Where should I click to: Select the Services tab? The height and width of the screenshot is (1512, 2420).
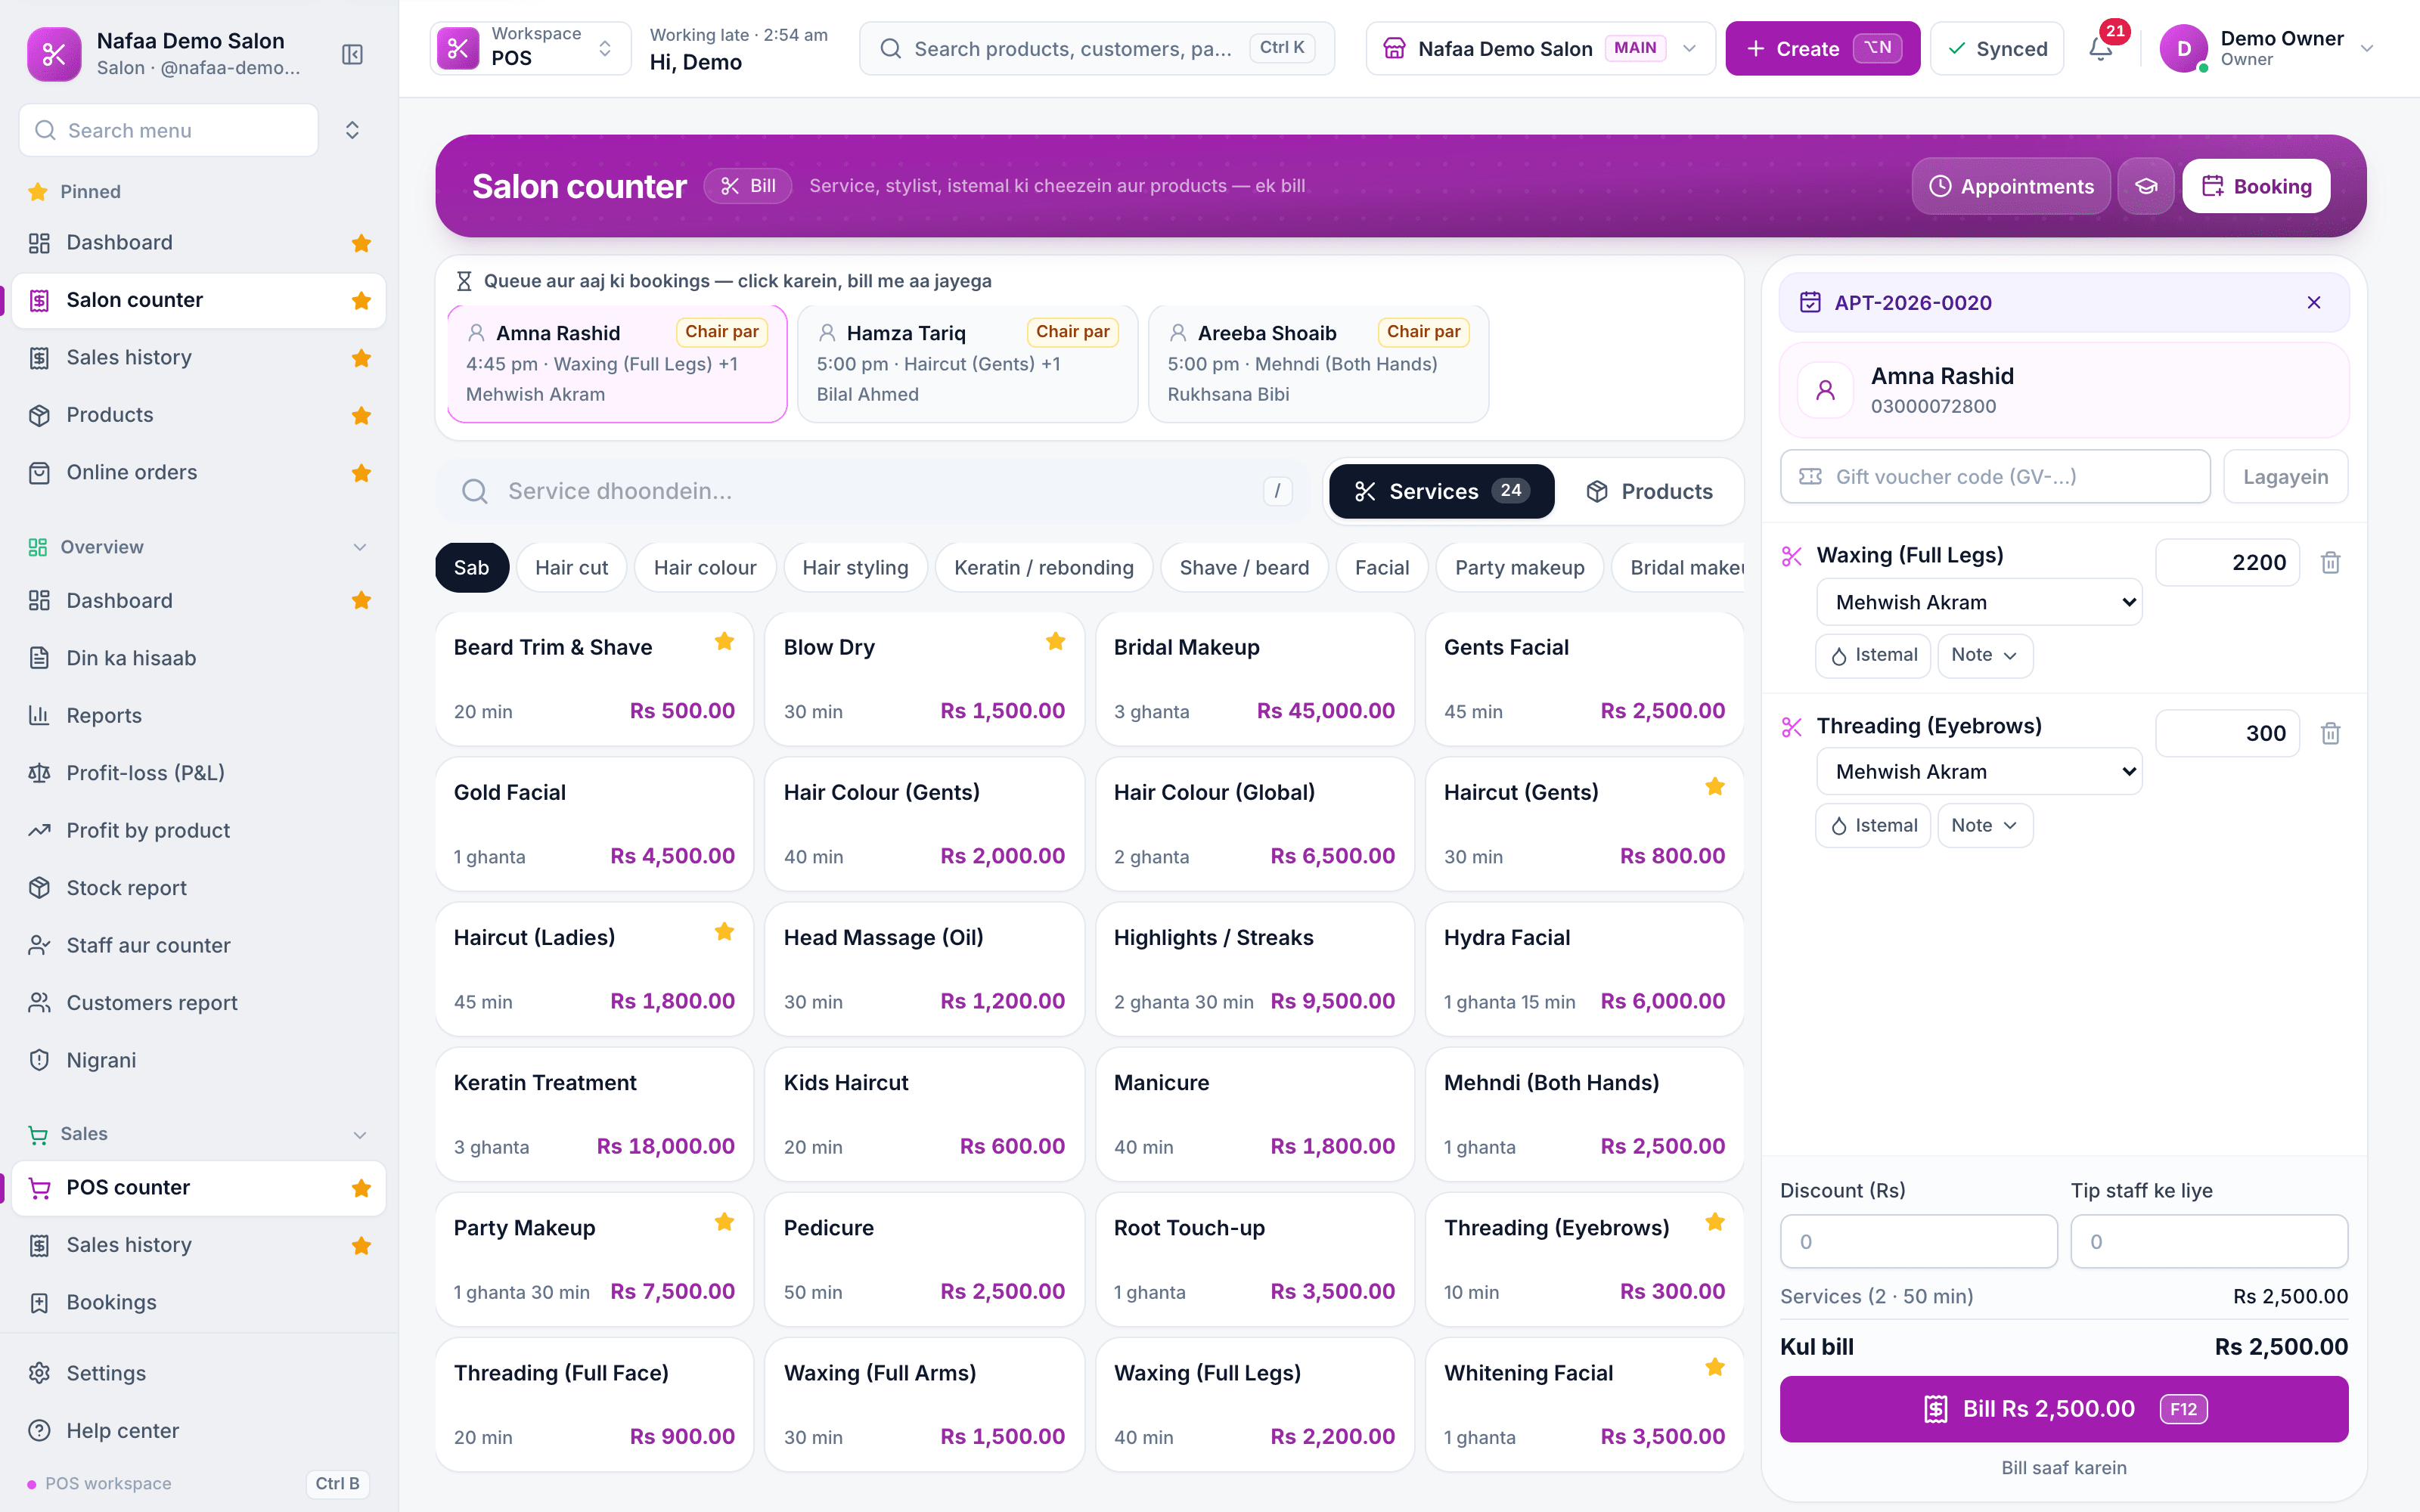(1441, 491)
